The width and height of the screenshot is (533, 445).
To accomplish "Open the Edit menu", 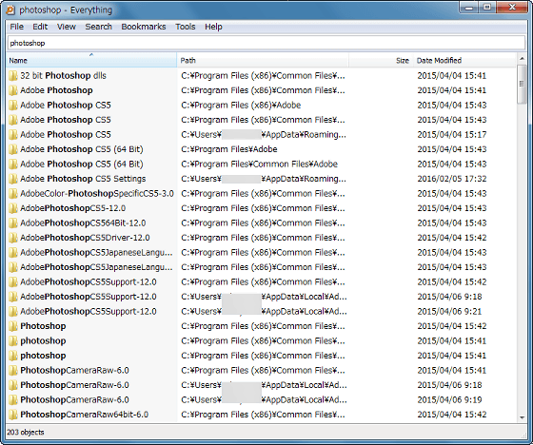I will (40, 27).
